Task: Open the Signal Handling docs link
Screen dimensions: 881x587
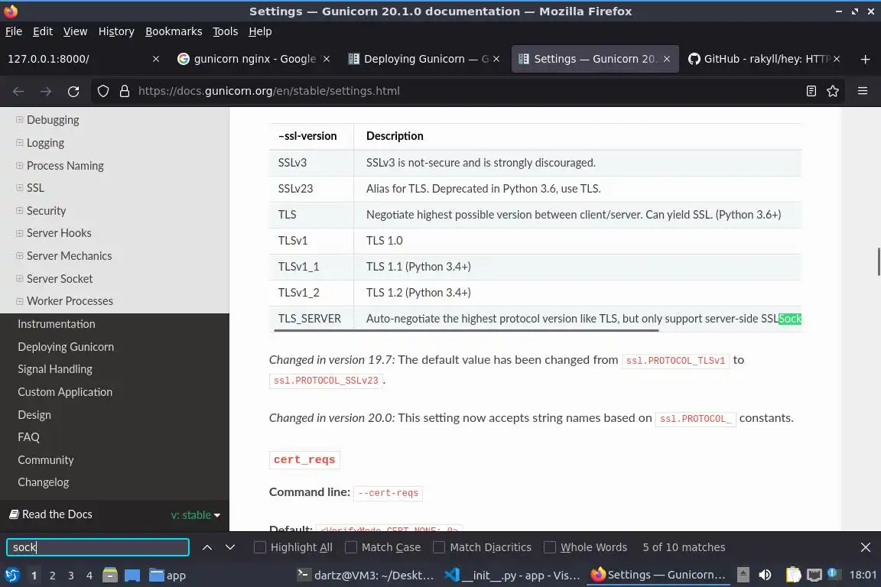Action: [x=55, y=369]
